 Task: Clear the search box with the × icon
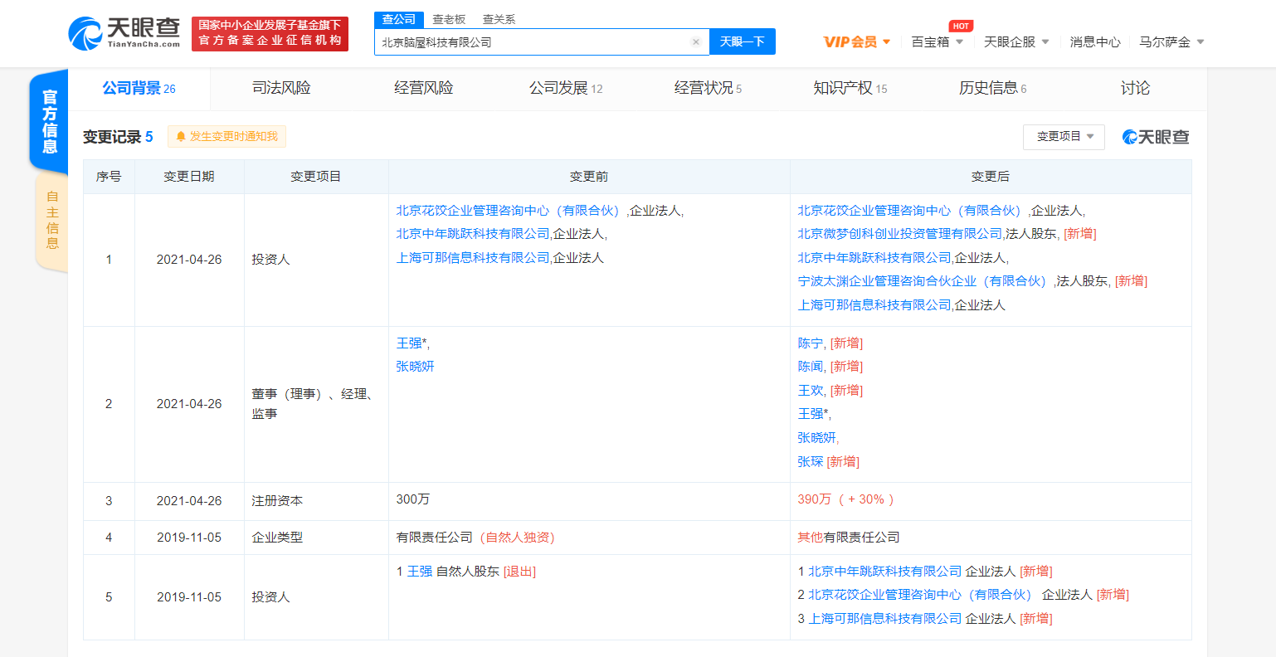pos(695,41)
